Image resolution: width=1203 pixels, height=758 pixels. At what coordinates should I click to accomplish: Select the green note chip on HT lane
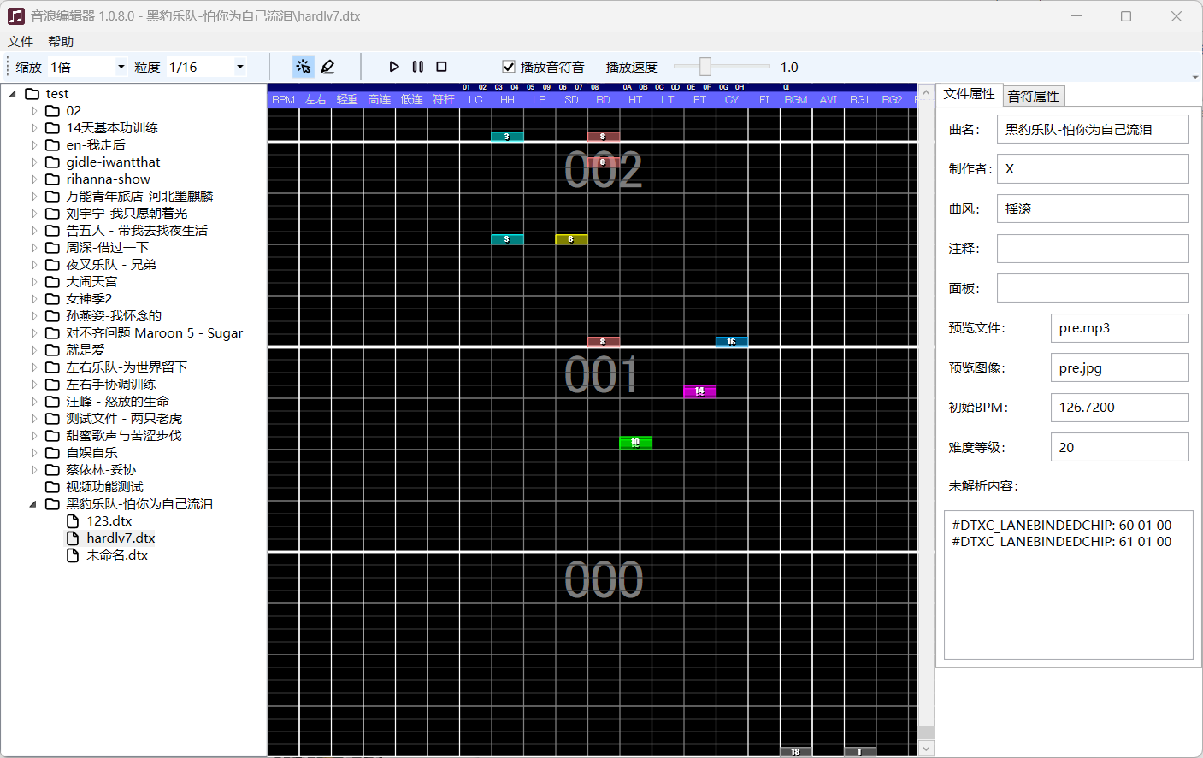point(635,443)
